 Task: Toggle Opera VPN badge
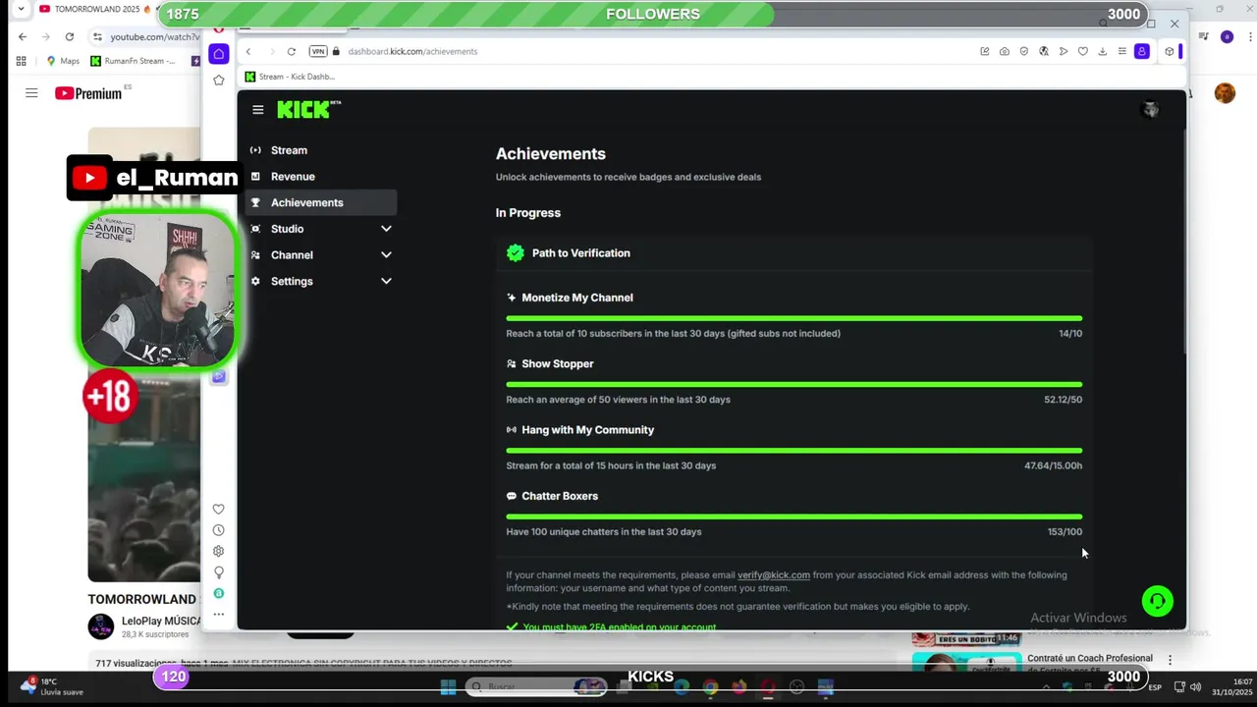(318, 51)
